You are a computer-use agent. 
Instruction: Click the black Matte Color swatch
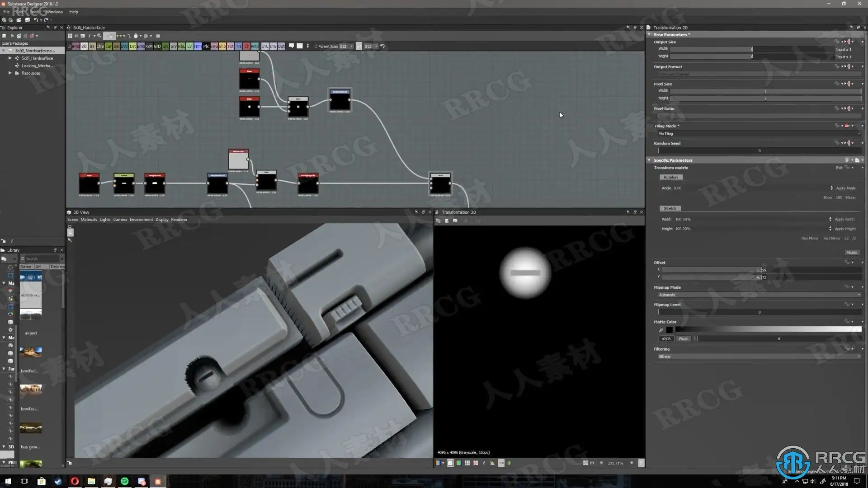[670, 330]
